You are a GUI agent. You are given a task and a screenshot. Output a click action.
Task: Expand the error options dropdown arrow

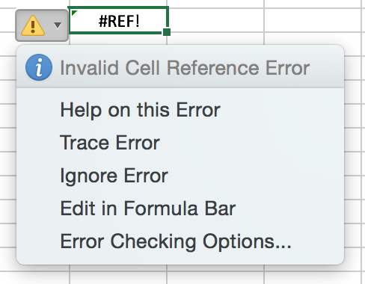pos(58,25)
